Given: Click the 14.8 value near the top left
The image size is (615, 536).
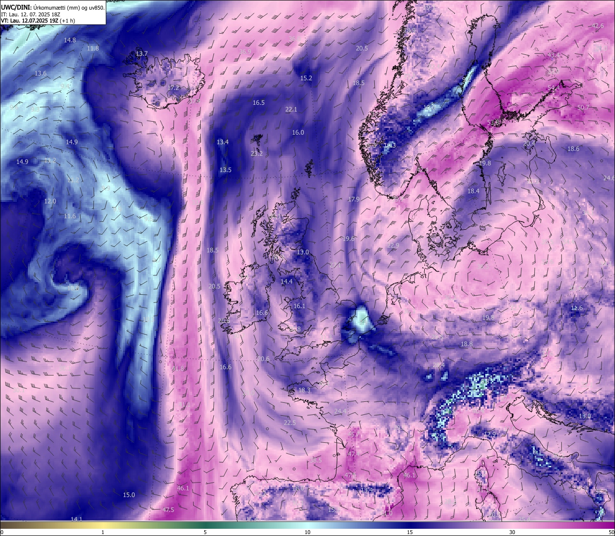Looking at the screenshot, I should coord(70,40).
